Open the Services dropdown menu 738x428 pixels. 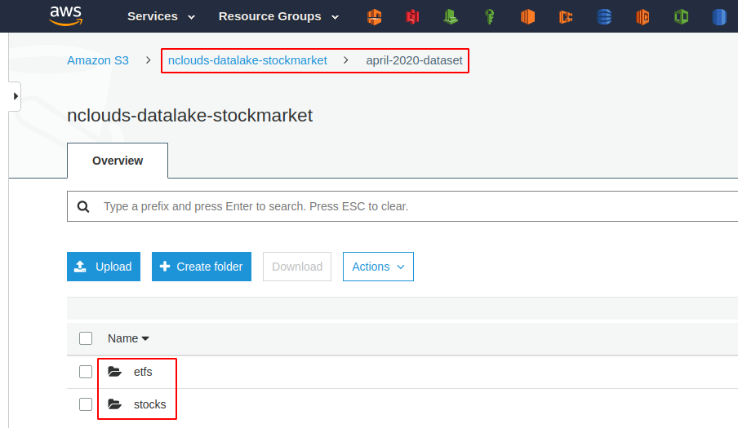161,16
